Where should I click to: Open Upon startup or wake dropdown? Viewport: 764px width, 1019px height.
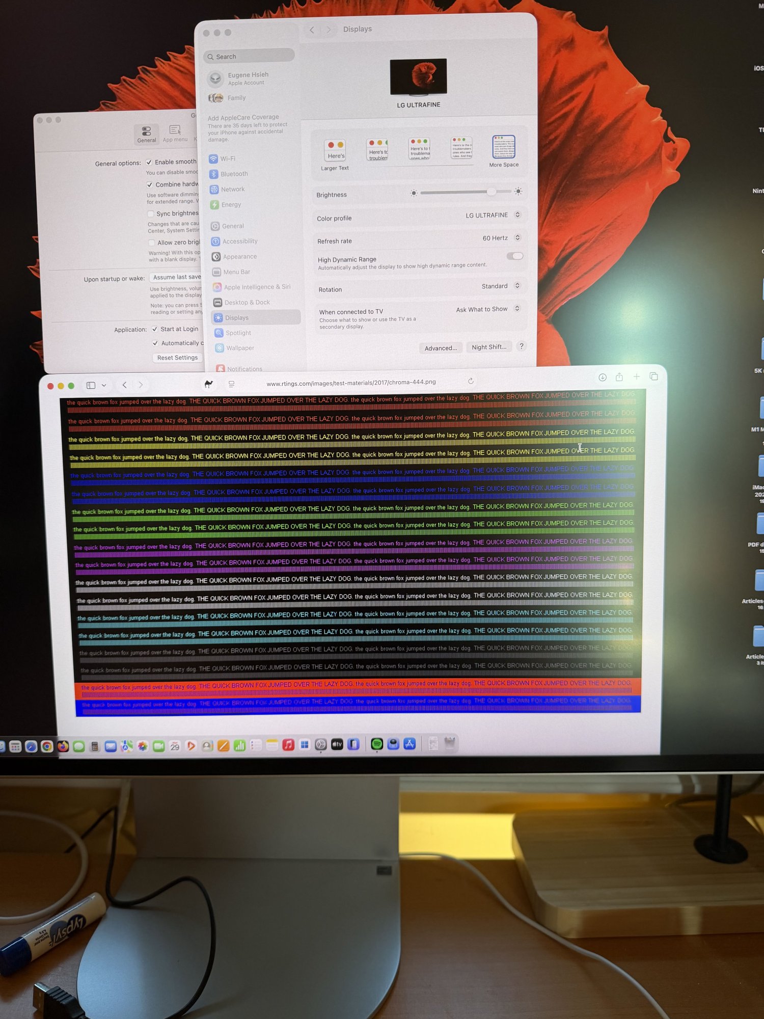(176, 277)
